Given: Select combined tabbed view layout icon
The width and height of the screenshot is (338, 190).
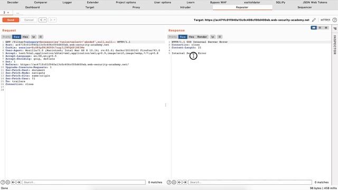Looking at the screenshot, I should point(326,28).
